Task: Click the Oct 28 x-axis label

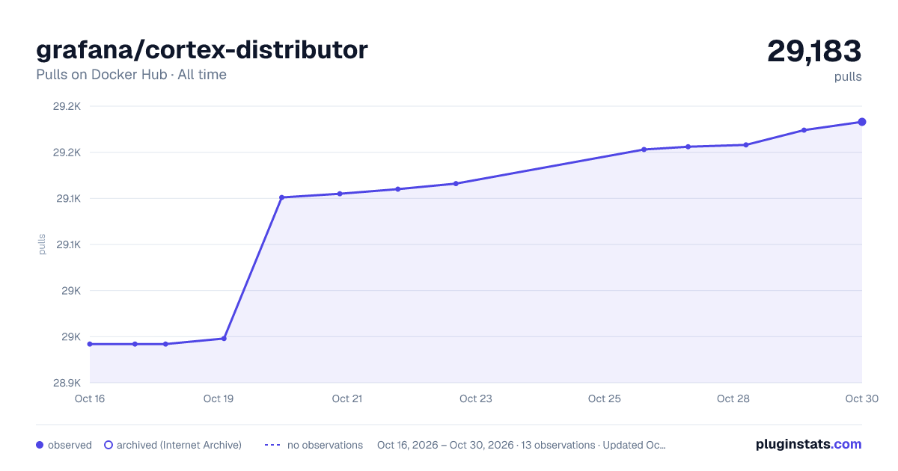Action: [733, 398]
